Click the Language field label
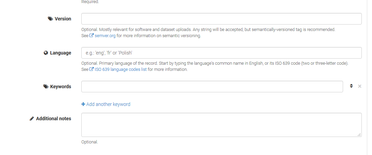This screenshot has height=155, width=372. (x=61, y=53)
